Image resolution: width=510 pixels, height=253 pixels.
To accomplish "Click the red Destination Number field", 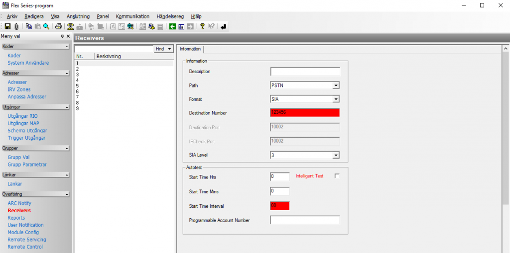I will [304, 113].
